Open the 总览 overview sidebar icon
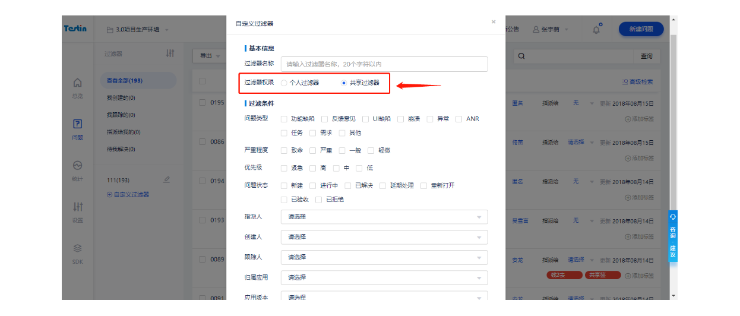 point(77,83)
